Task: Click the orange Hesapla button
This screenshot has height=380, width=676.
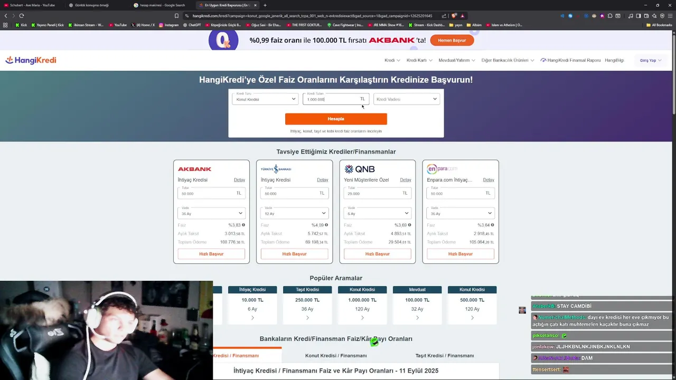Action: point(336,119)
